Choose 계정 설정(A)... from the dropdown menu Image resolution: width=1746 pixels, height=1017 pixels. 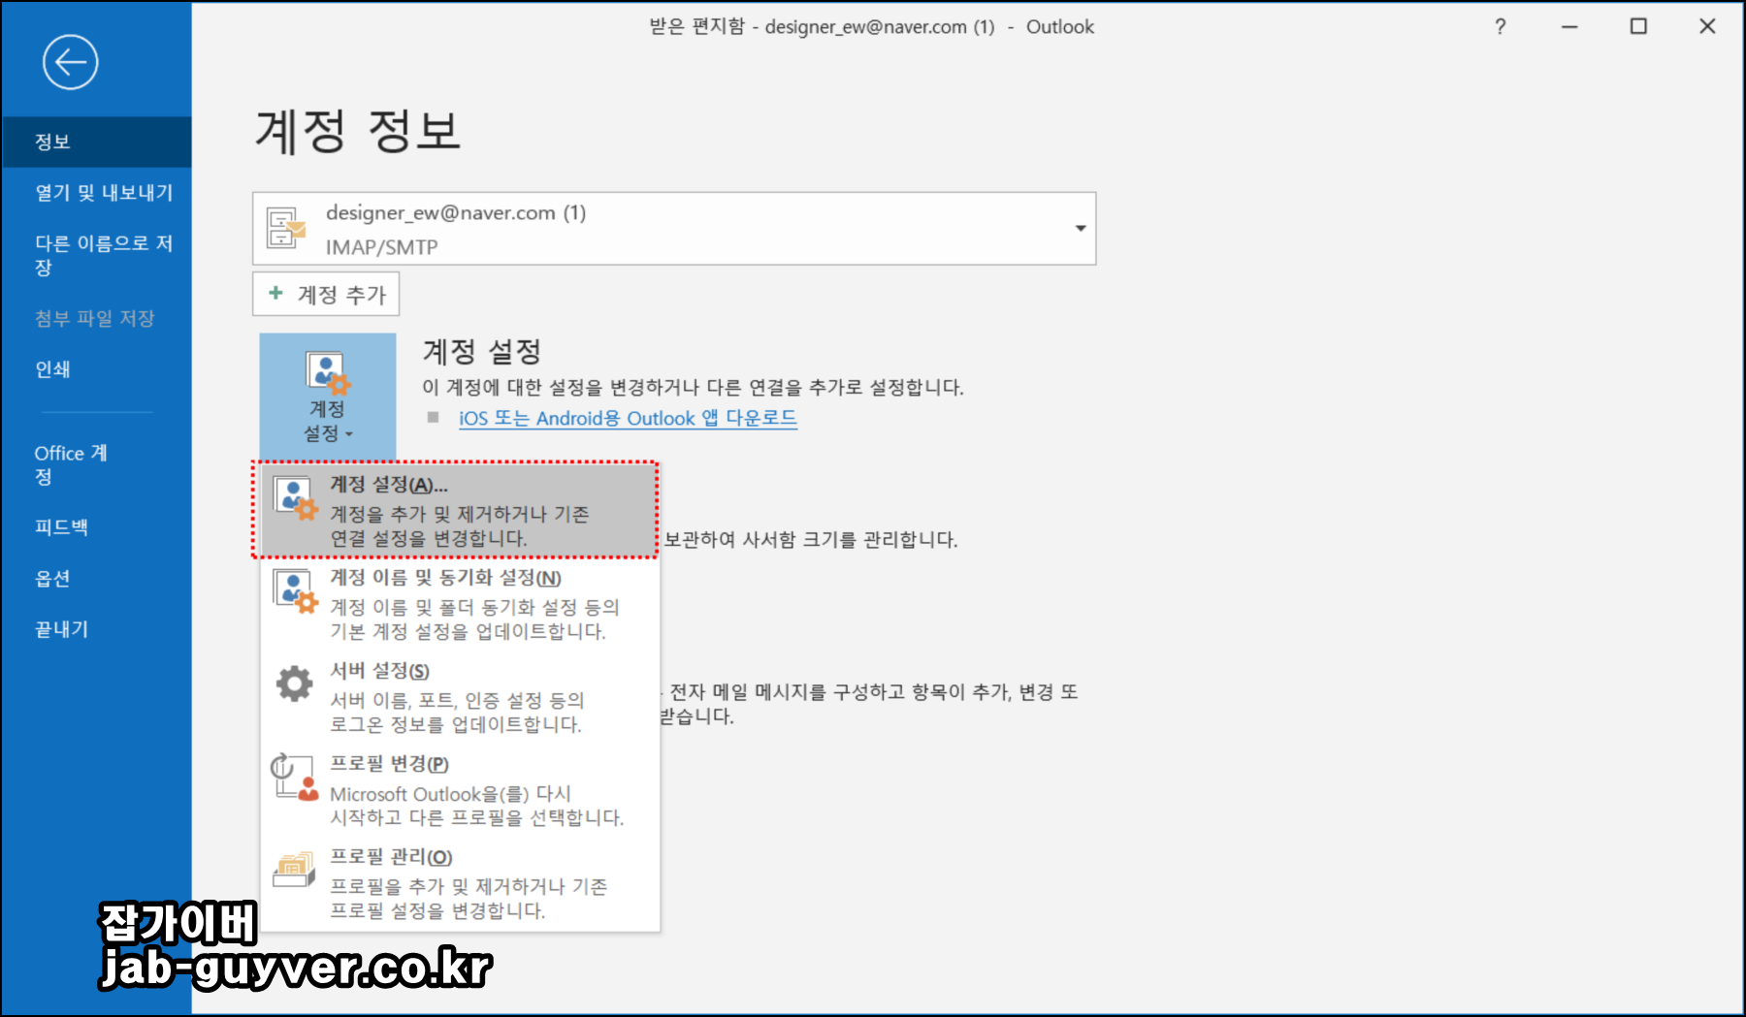(459, 511)
